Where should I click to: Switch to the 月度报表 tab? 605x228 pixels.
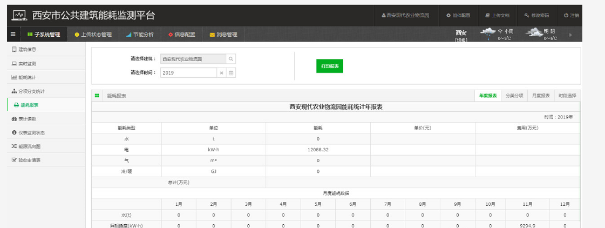coord(541,96)
